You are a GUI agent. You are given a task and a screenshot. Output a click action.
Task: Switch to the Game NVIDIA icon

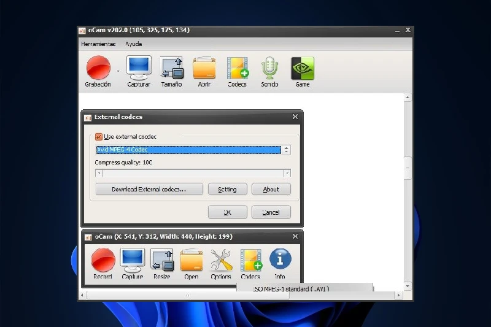[303, 68]
